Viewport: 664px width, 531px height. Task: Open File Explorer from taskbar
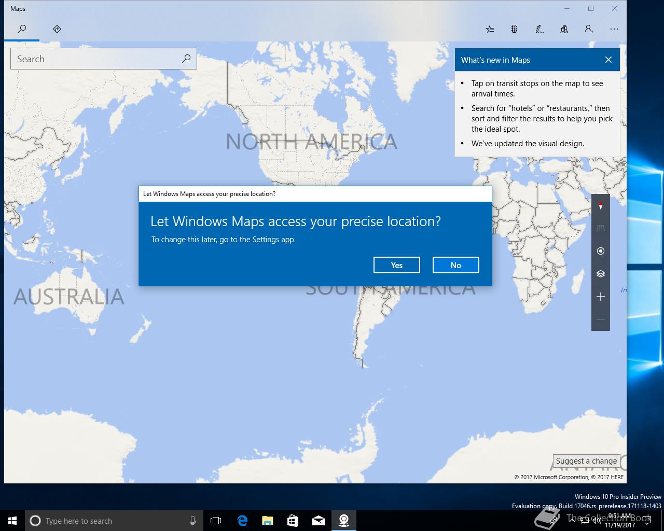pyautogui.click(x=268, y=521)
